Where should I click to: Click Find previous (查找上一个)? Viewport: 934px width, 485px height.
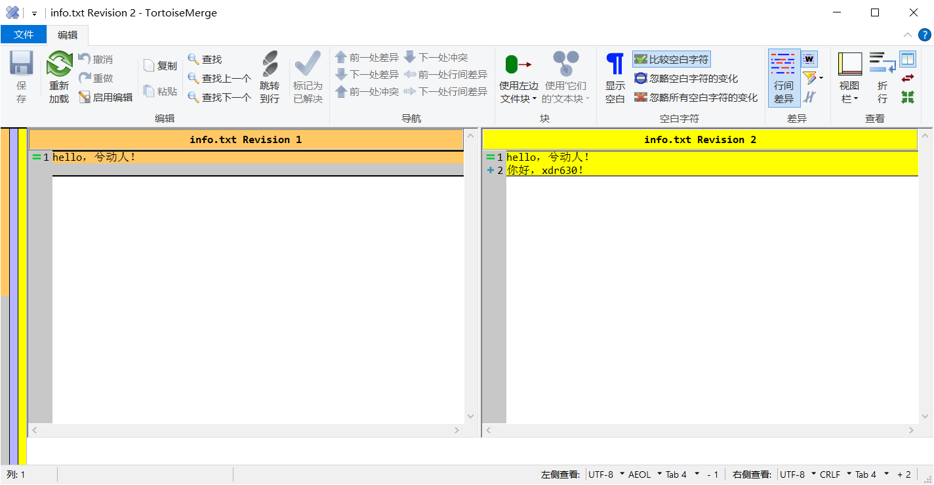[x=220, y=78]
